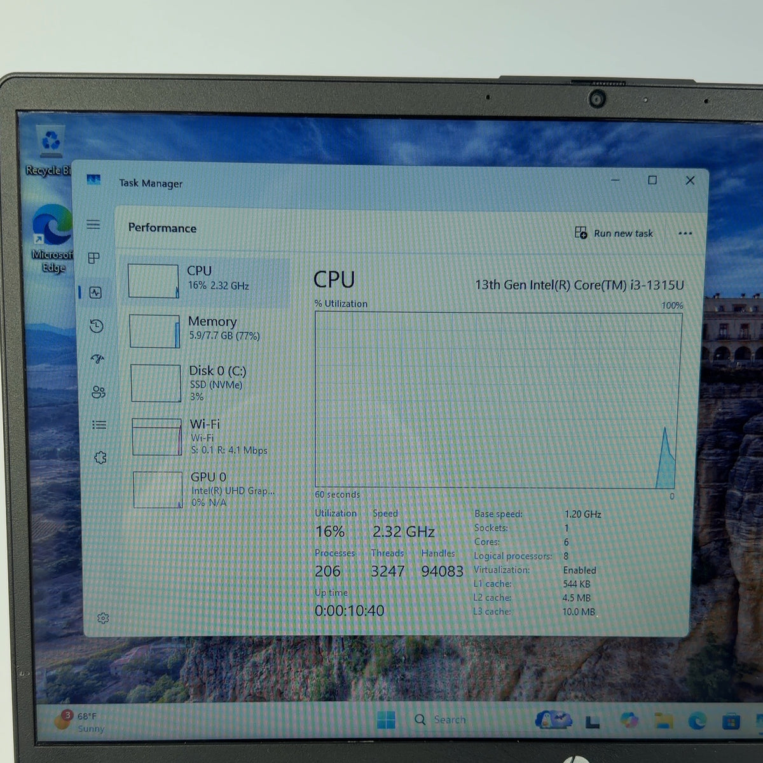Open the Startup apps page icon
763x763 pixels.
click(97, 359)
